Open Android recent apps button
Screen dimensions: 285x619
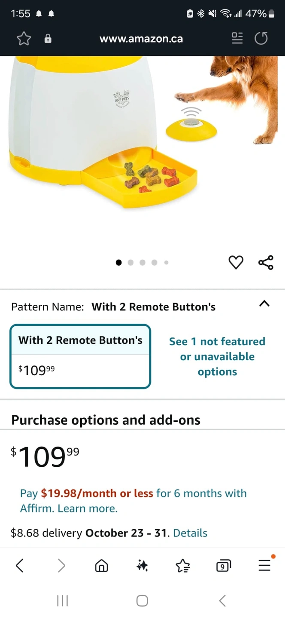pos(63,601)
